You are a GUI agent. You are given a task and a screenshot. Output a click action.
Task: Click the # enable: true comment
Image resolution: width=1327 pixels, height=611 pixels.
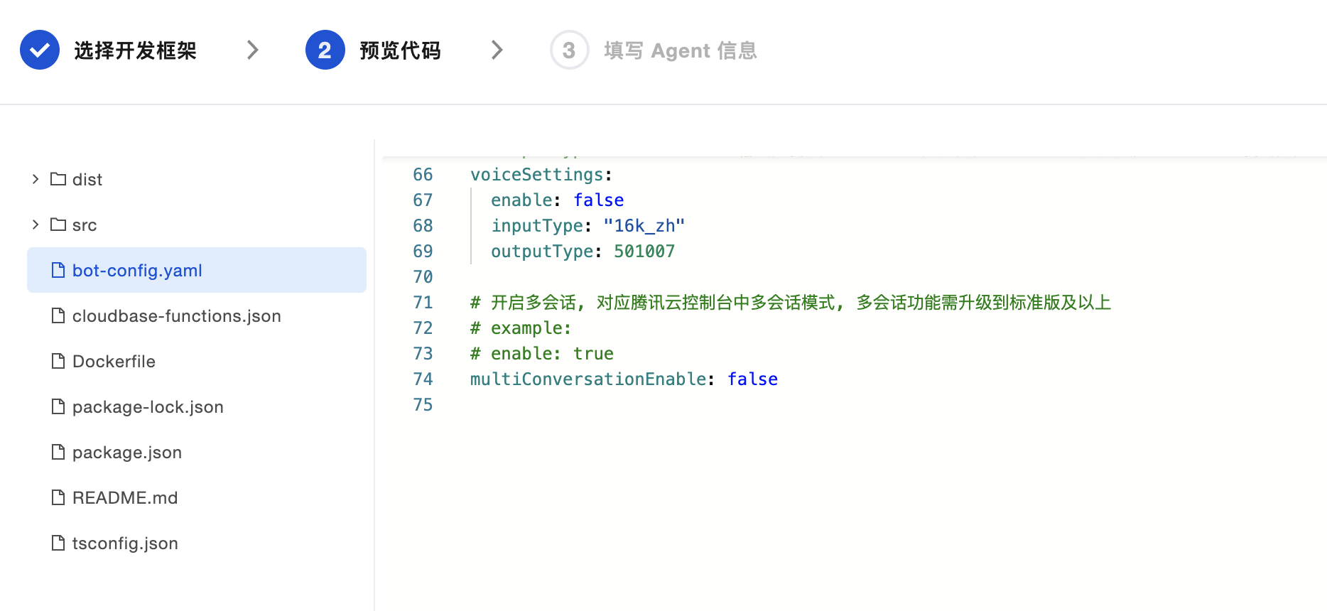[542, 354]
